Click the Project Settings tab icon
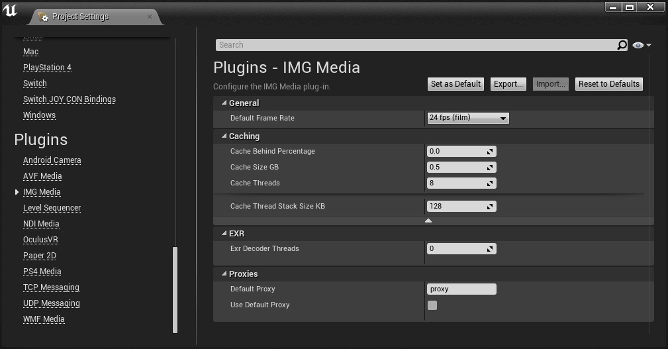 (43, 17)
